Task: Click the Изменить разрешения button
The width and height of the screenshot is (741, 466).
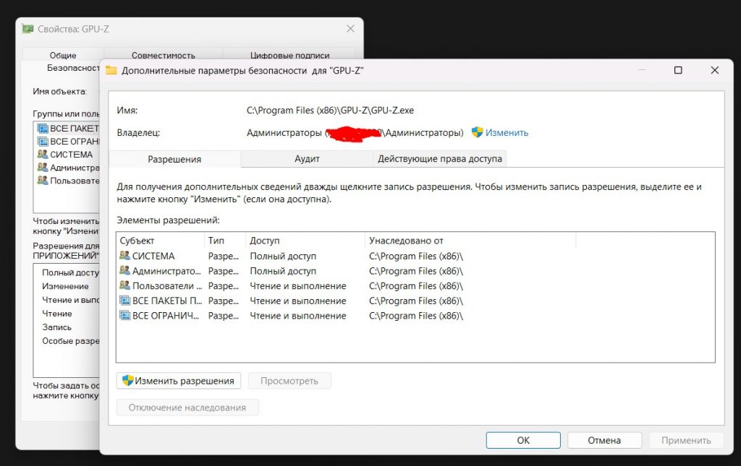Action: [x=179, y=381]
